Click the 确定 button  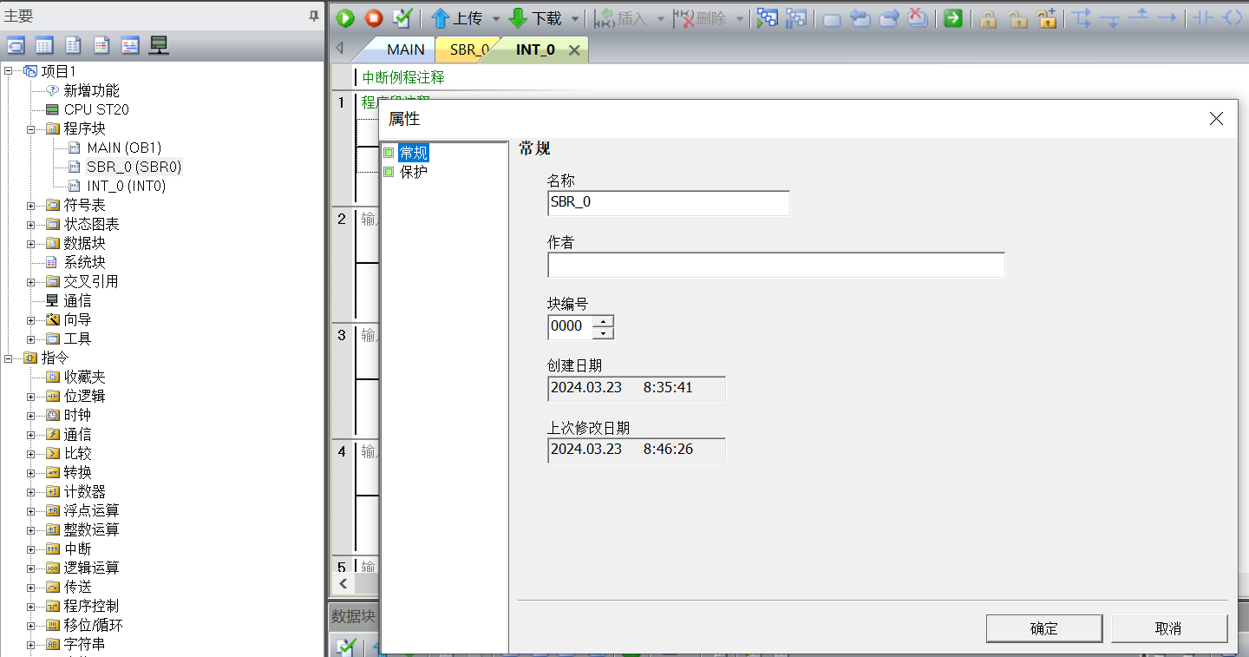1043,628
